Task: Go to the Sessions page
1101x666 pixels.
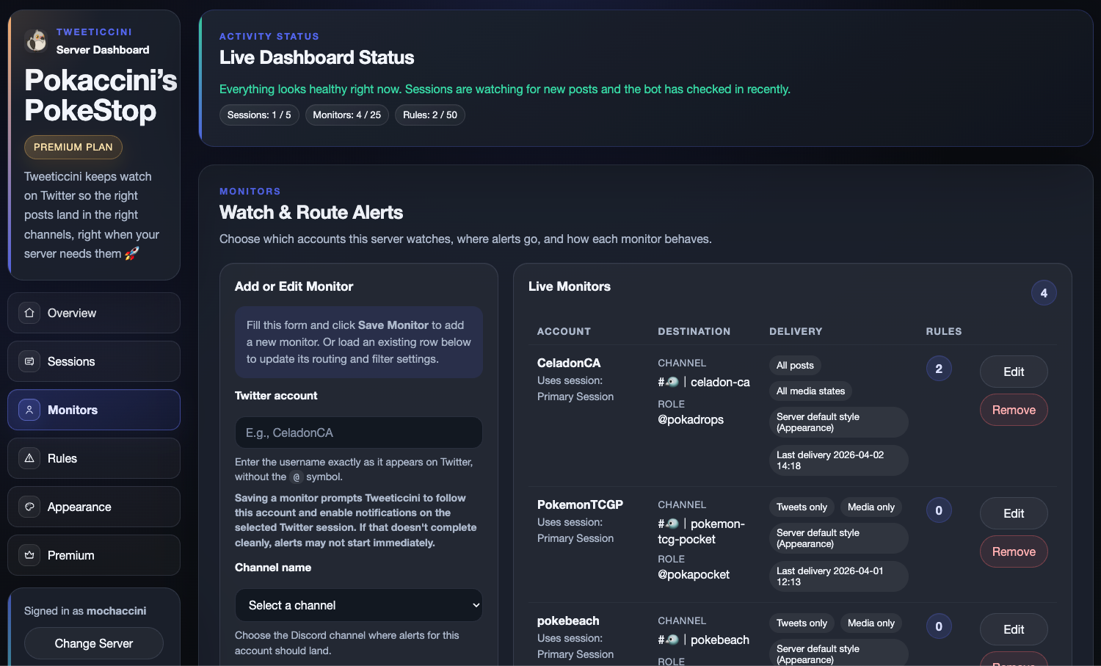Action: [94, 361]
